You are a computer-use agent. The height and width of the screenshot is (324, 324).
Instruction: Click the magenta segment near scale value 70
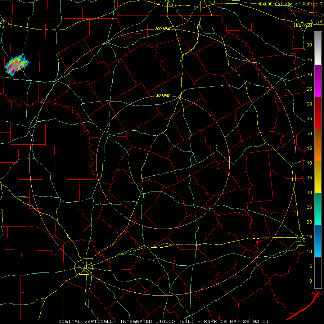click(x=318, y=81)
